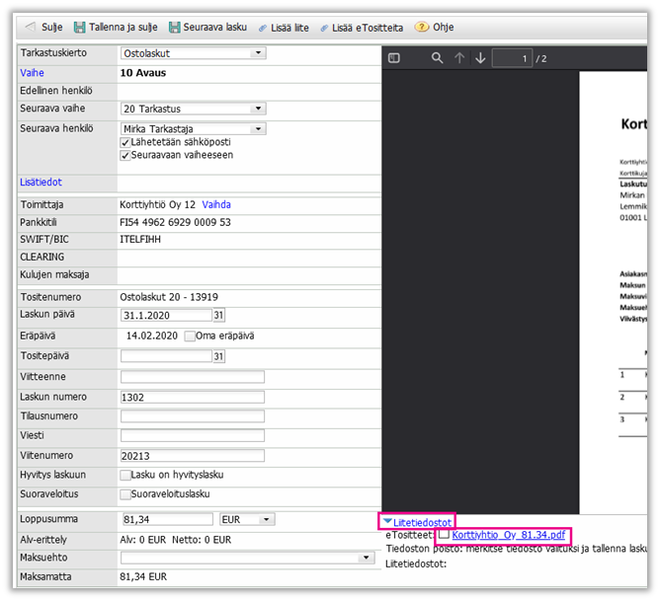The height and width of the screenshot is (601, 660).
Task: Go to previous PDF page arrow
Action: click(459, 58)
